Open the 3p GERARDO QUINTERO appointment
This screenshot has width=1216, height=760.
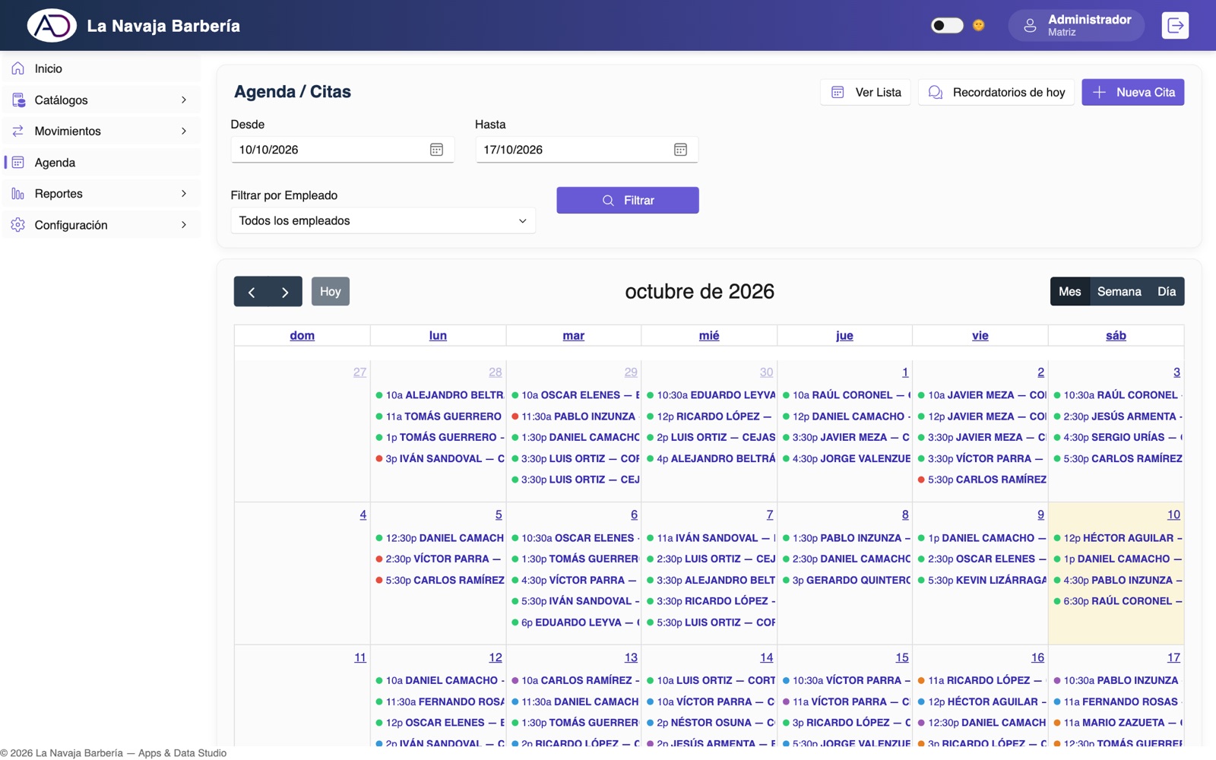846,580
